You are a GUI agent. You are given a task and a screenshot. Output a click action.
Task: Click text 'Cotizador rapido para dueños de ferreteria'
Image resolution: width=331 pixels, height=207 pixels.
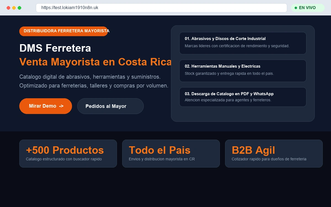pos(269,159)
